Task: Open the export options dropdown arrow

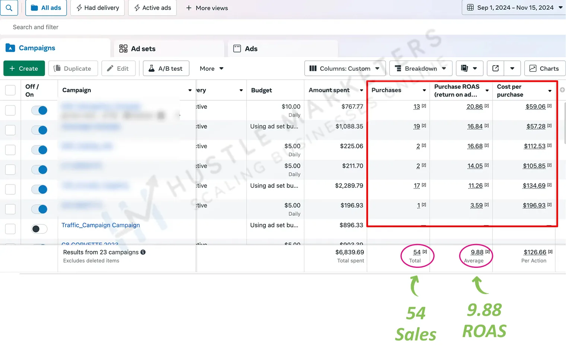Action: tap(512, 68)
